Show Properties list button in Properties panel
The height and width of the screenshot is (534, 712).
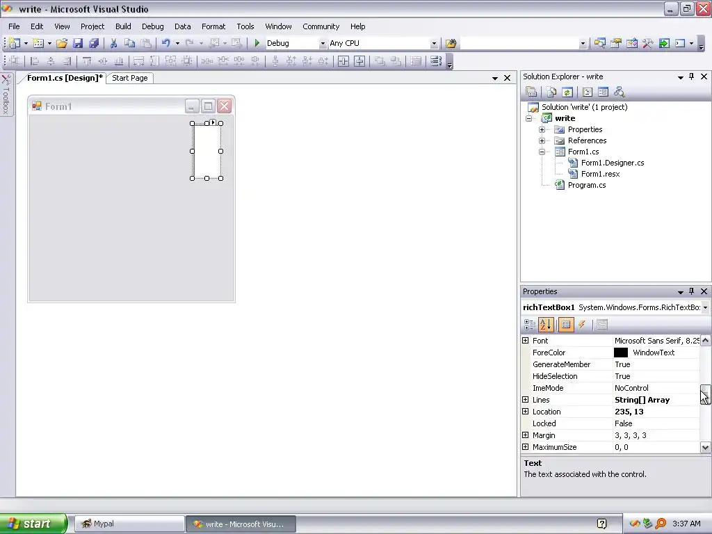[566, 325]
